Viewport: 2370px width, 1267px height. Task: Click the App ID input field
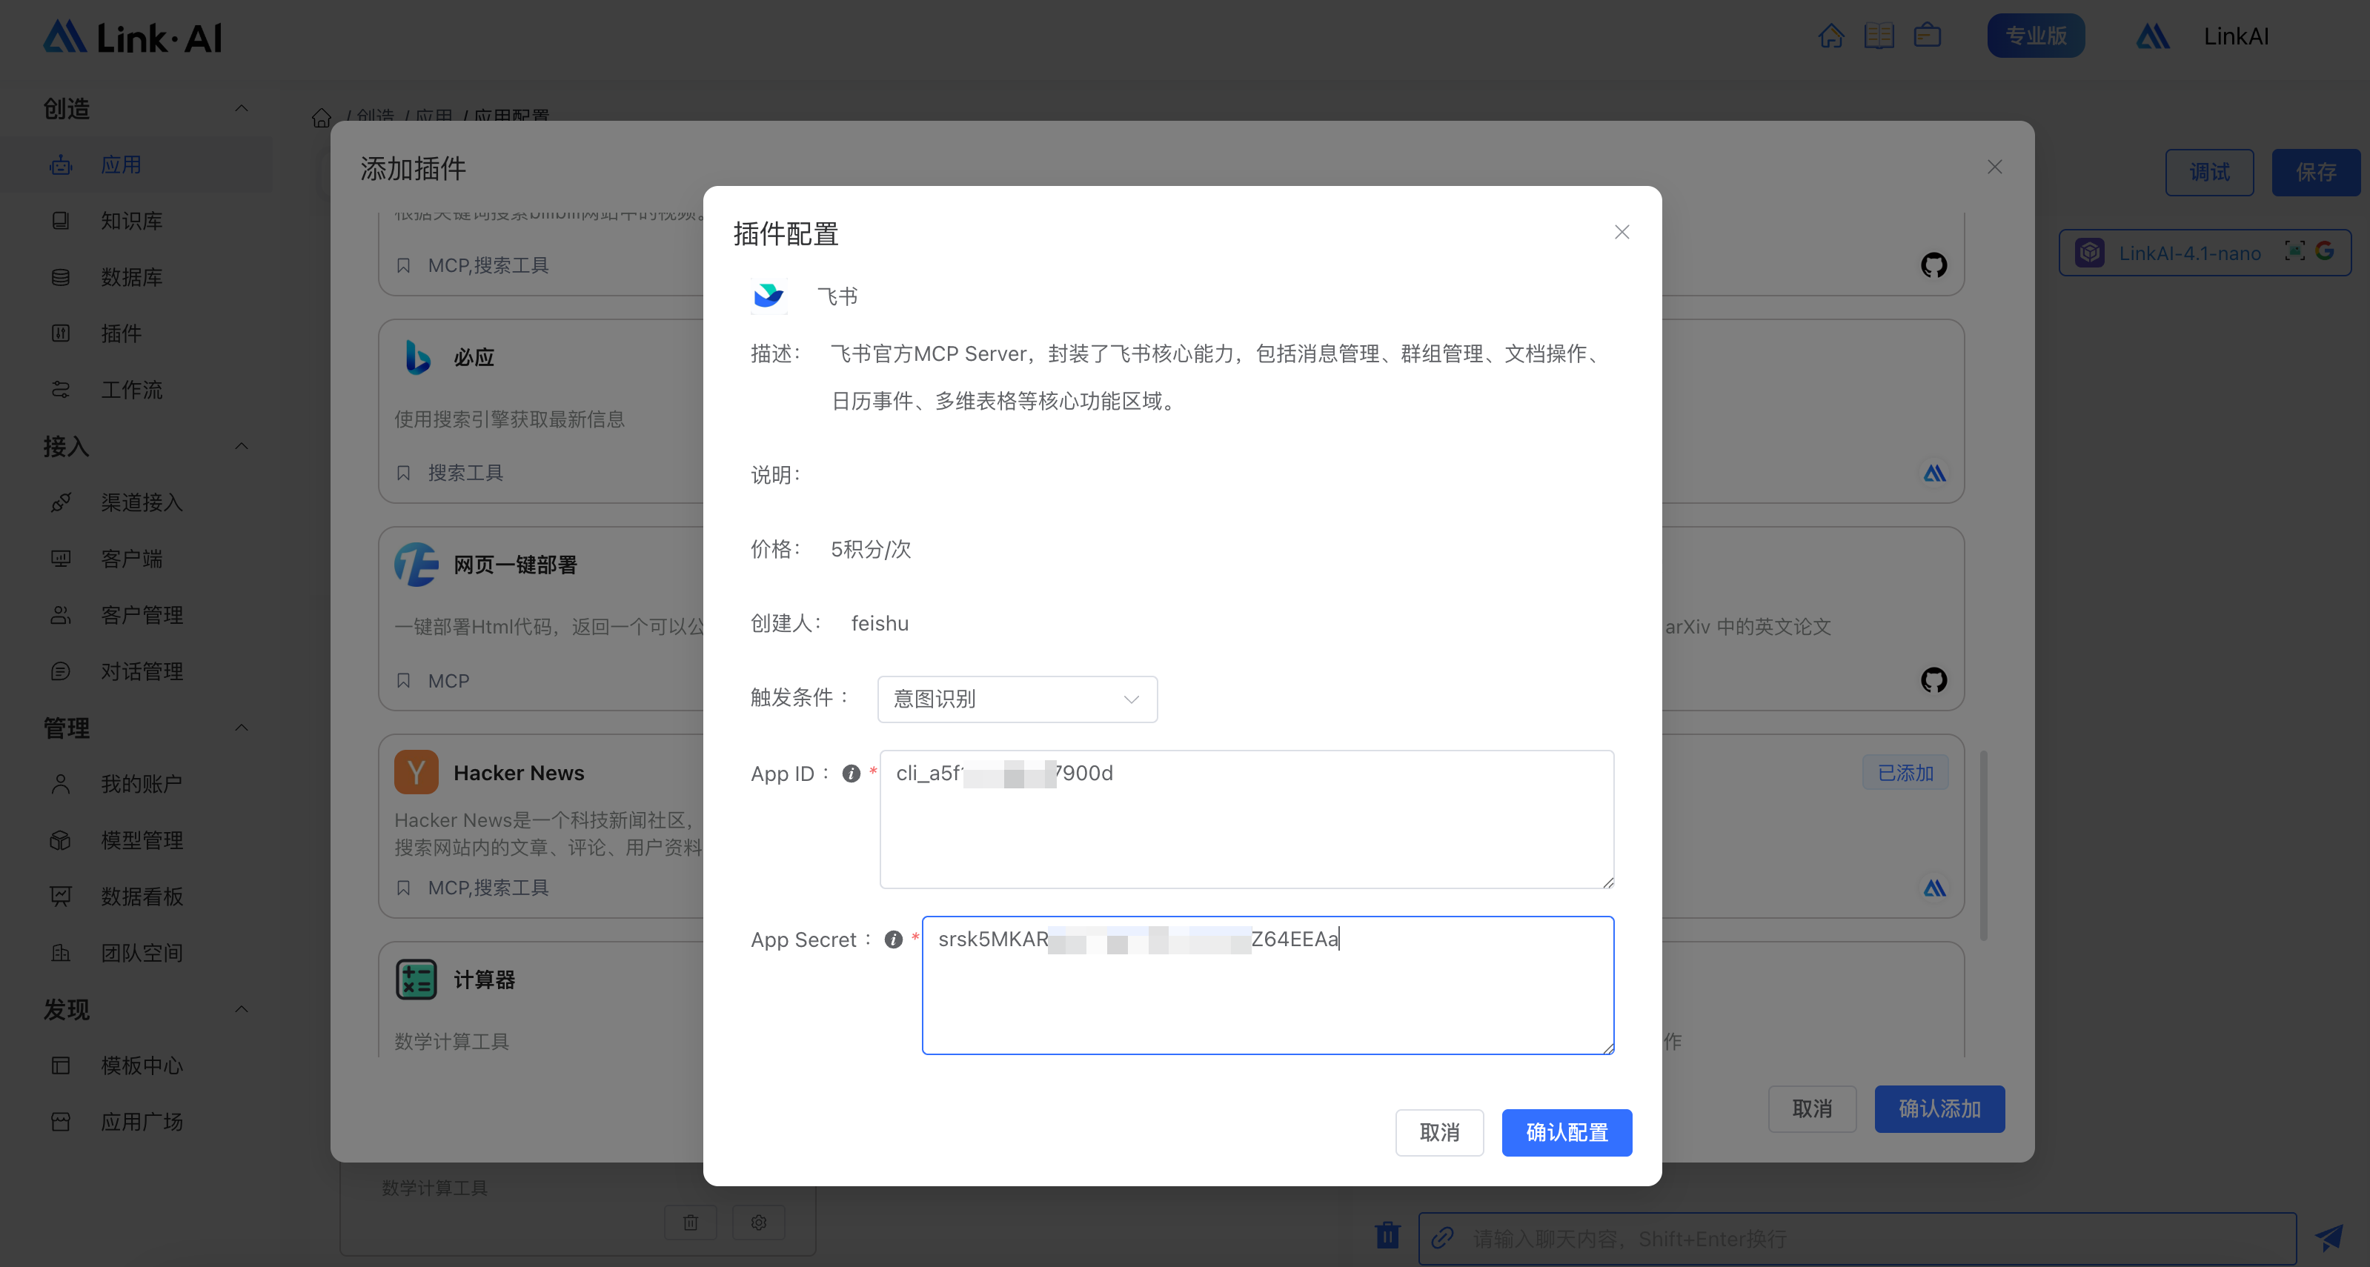click(1247, 819)
